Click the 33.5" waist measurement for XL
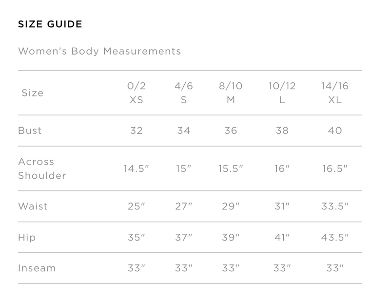390x298 pixels. [x=335, y=206]
